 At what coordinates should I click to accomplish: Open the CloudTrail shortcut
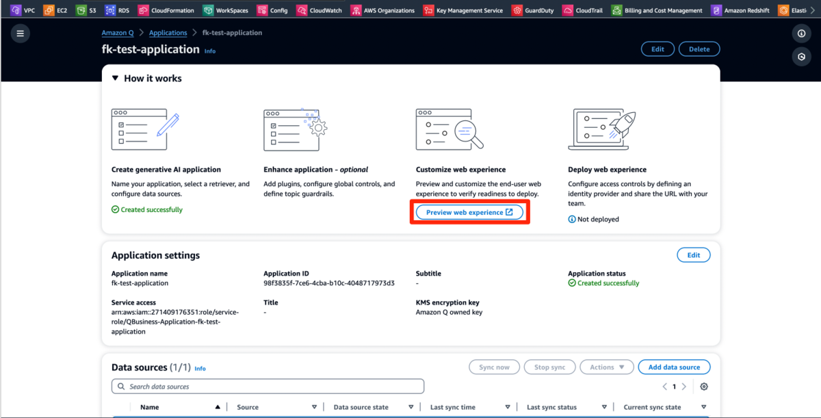[x=584, y=10]
